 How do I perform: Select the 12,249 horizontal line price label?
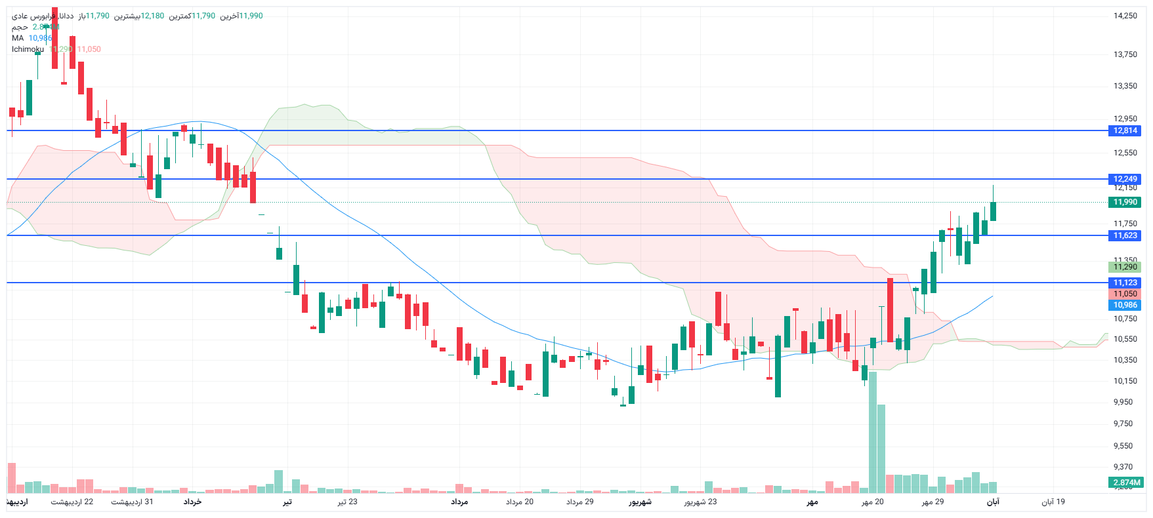[1125, 179]
